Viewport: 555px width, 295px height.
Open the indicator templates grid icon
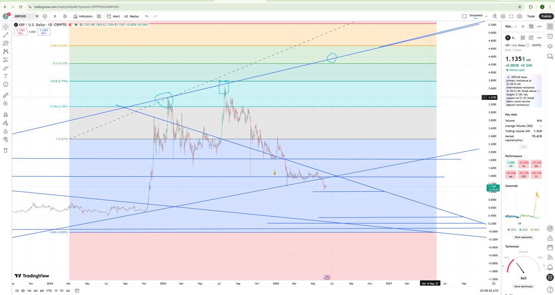(99, 16)
